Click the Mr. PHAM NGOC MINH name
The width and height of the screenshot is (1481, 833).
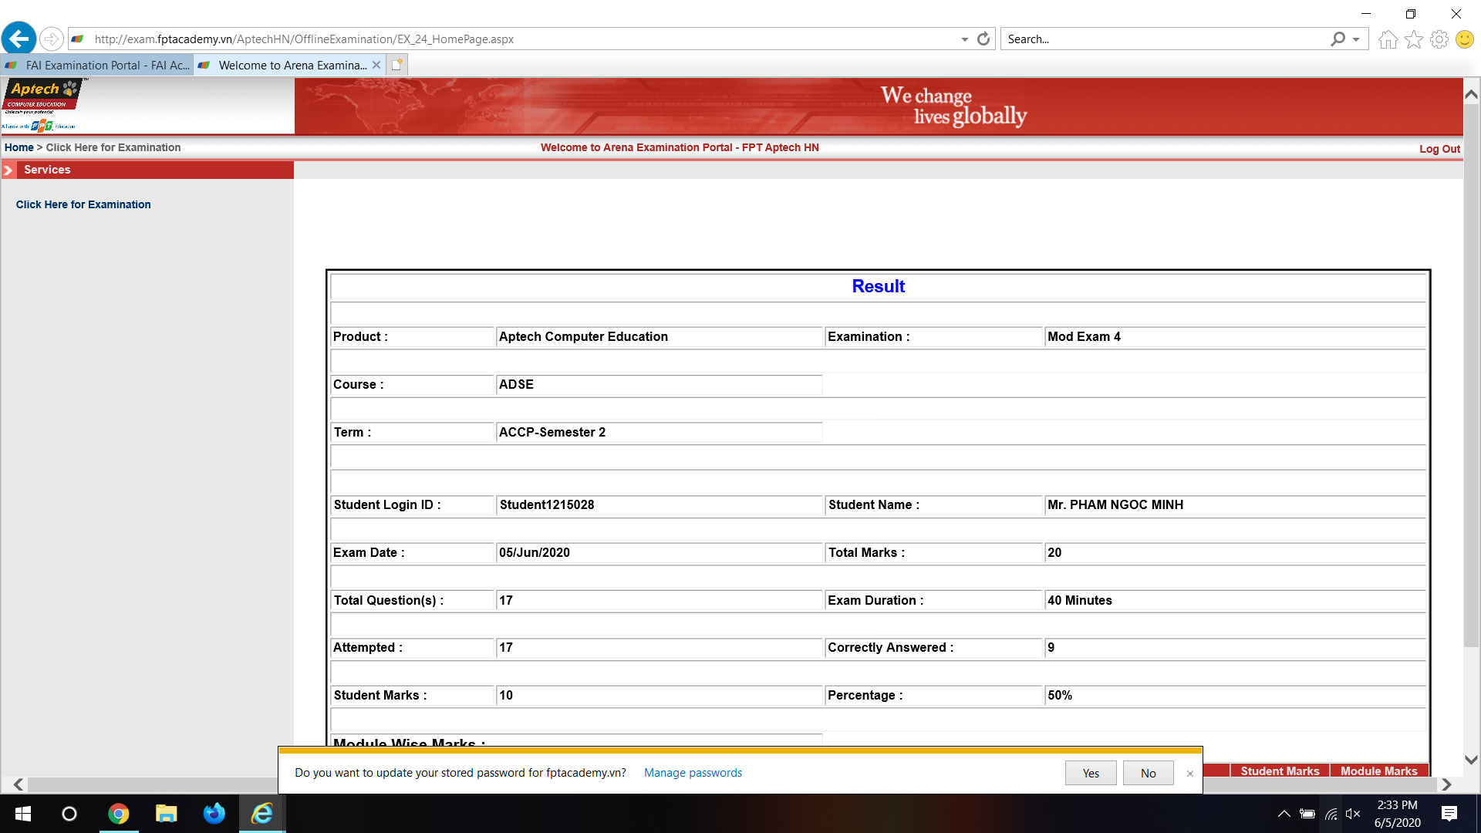[1115, 504]
